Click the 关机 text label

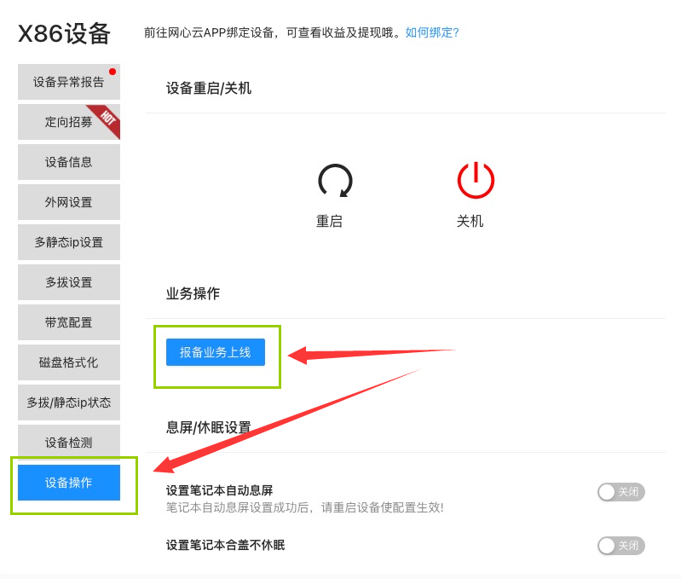point(470,221)
